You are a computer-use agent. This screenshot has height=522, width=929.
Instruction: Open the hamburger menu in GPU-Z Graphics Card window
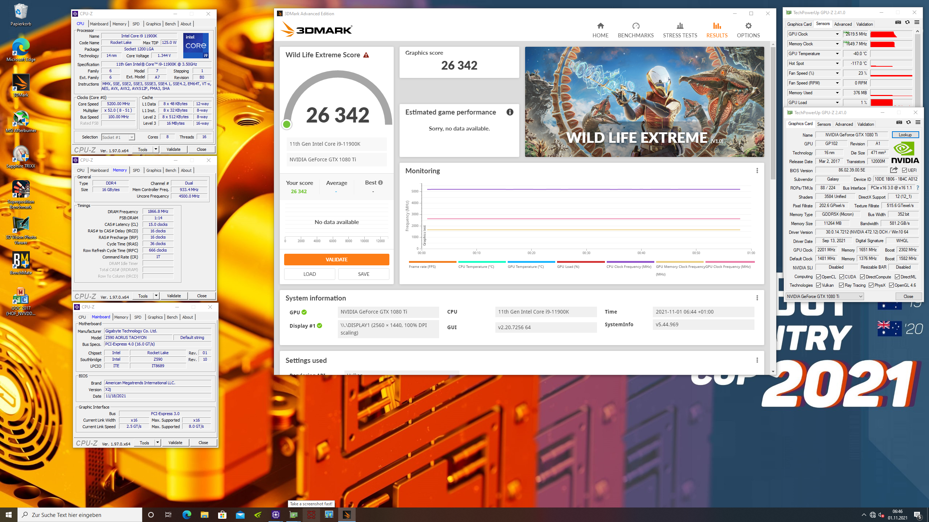[918, 123]
